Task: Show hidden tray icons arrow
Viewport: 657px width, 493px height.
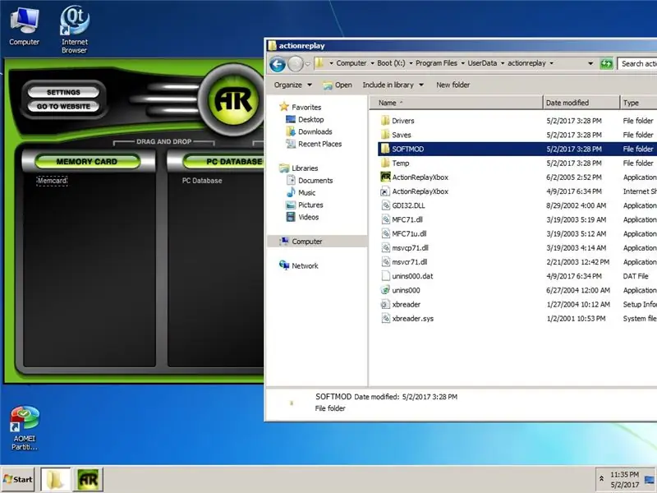Action: 601,479
